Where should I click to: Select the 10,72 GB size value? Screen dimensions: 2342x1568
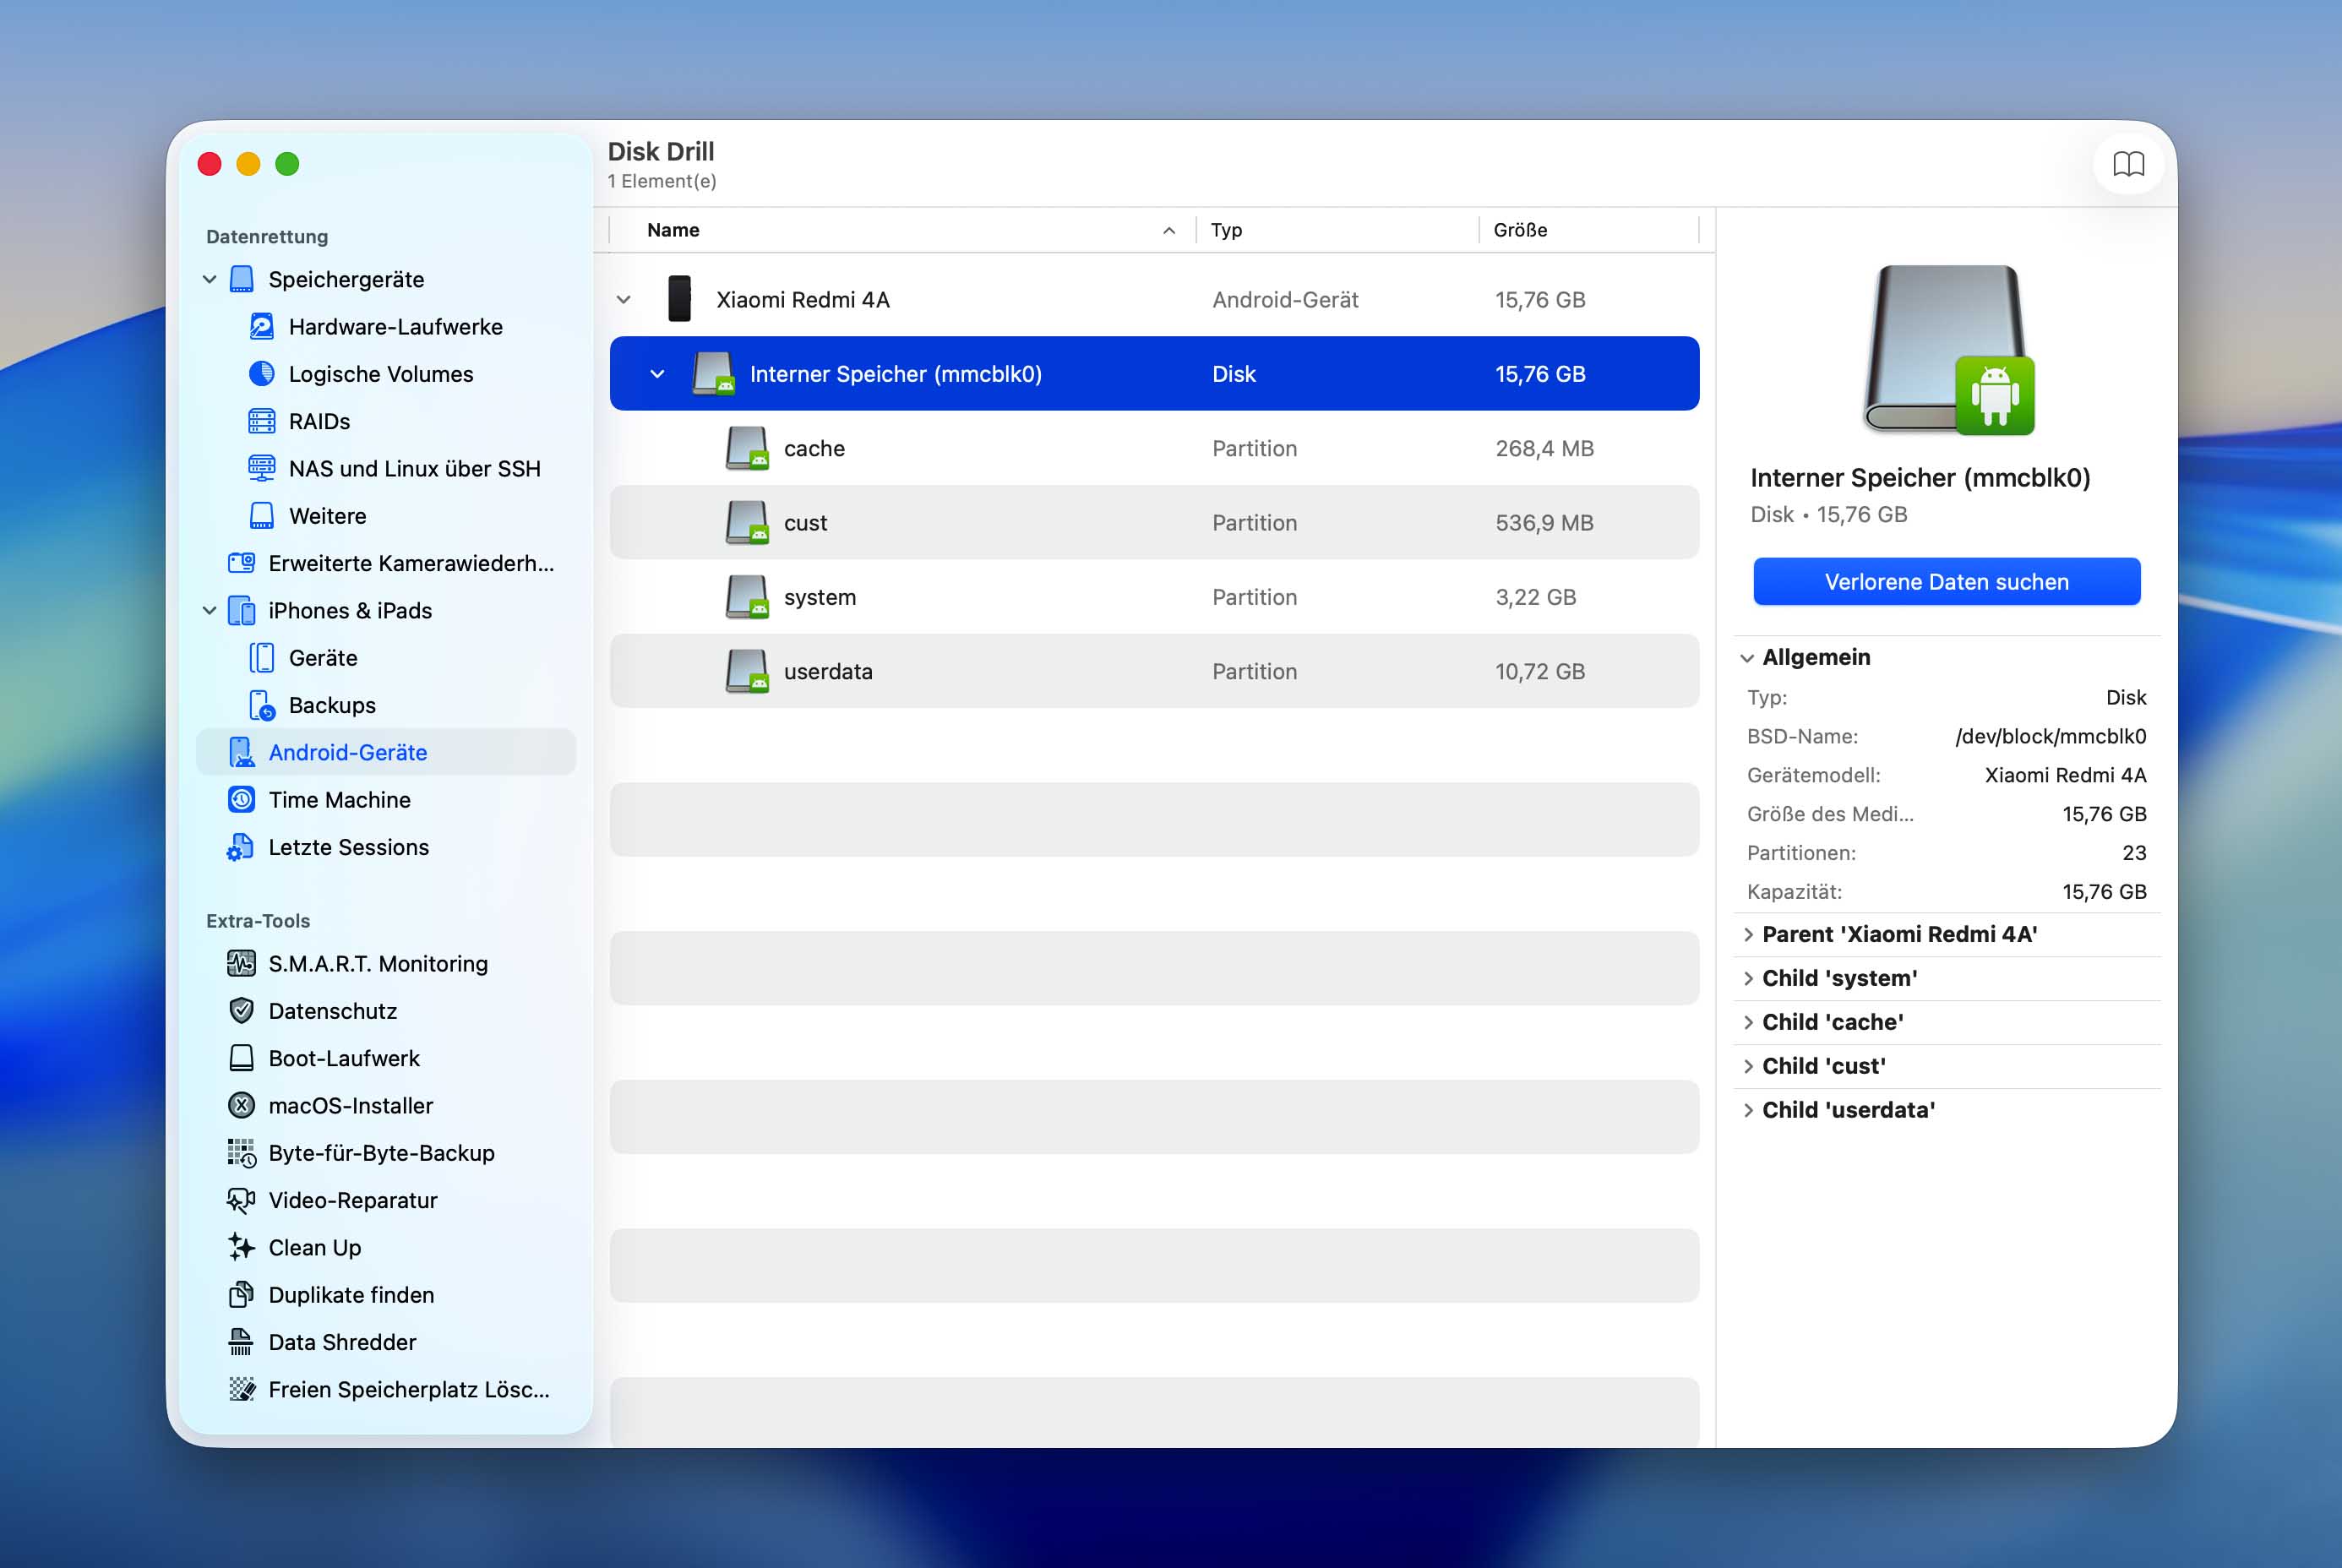coord(1540,671)
